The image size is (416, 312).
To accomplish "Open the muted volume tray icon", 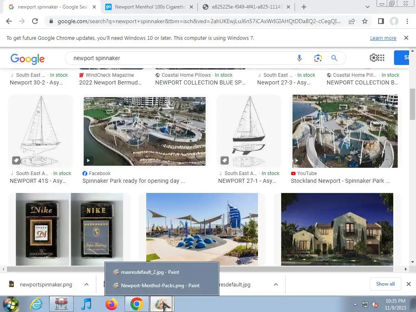I will click(375, 305).
